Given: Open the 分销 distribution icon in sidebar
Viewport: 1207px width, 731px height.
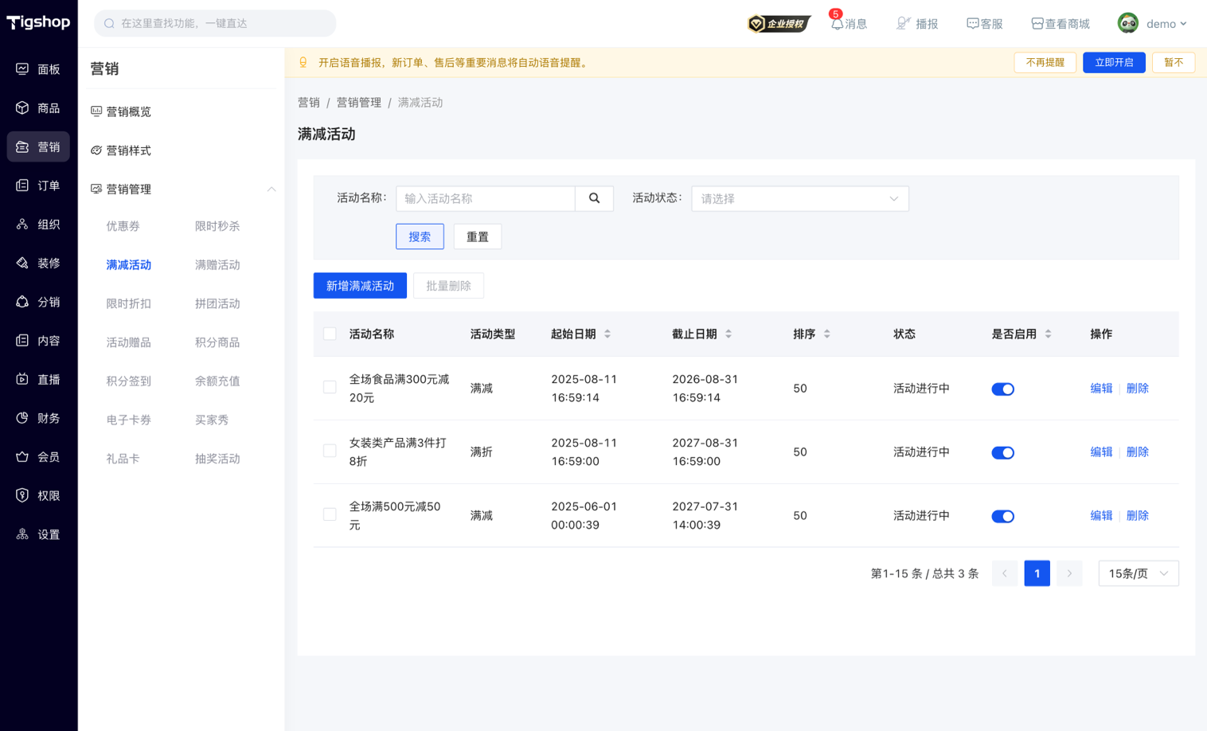Looking at the screenshot, I should coord(22,302).
